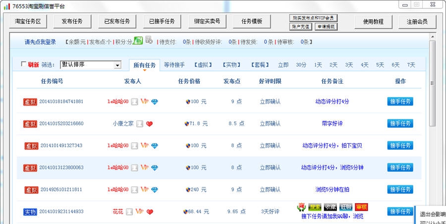Click the 发布任务 button

72,21
